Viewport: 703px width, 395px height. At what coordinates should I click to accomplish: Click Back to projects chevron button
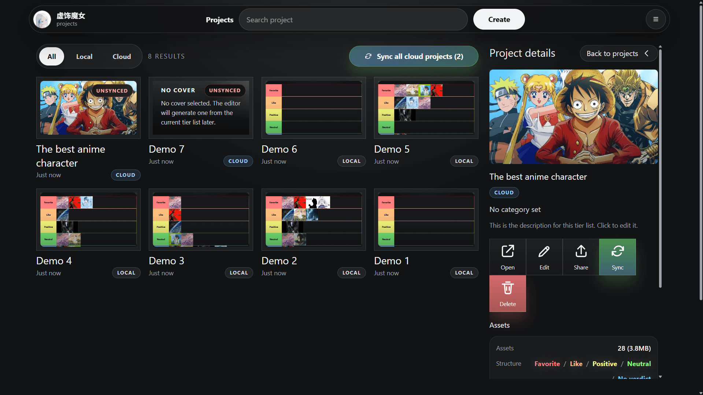pyautogui.click(x=617, y=53)
